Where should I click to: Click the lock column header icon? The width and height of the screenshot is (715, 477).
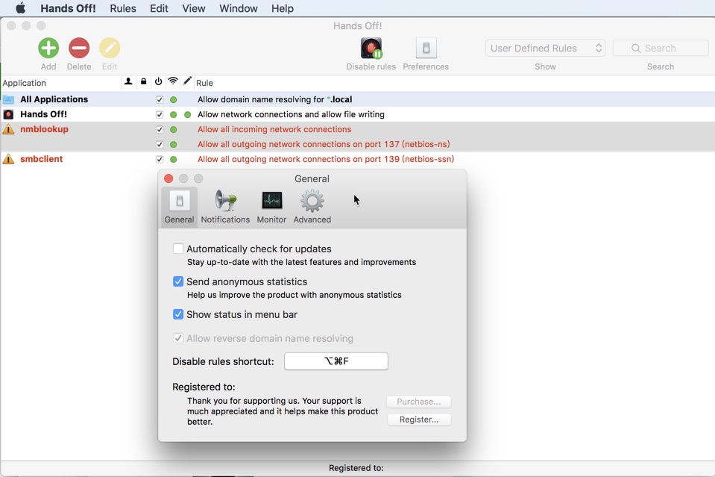pyautogui.click(x=143, y=82)
